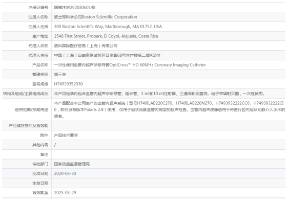Click the 批准日期 label
The image size is (287, 203).
(x=40, y=174)
